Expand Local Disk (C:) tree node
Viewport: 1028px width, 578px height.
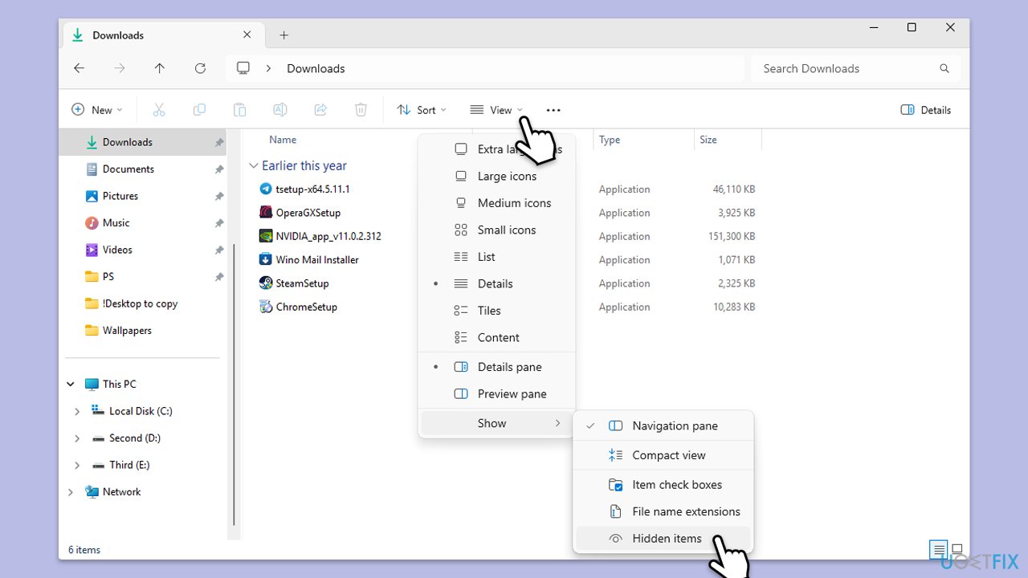tap(77, 411)
